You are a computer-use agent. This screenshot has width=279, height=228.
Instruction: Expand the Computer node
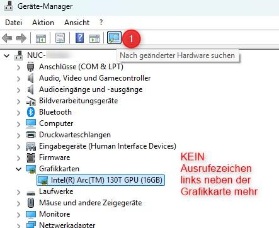pos(19,124)
